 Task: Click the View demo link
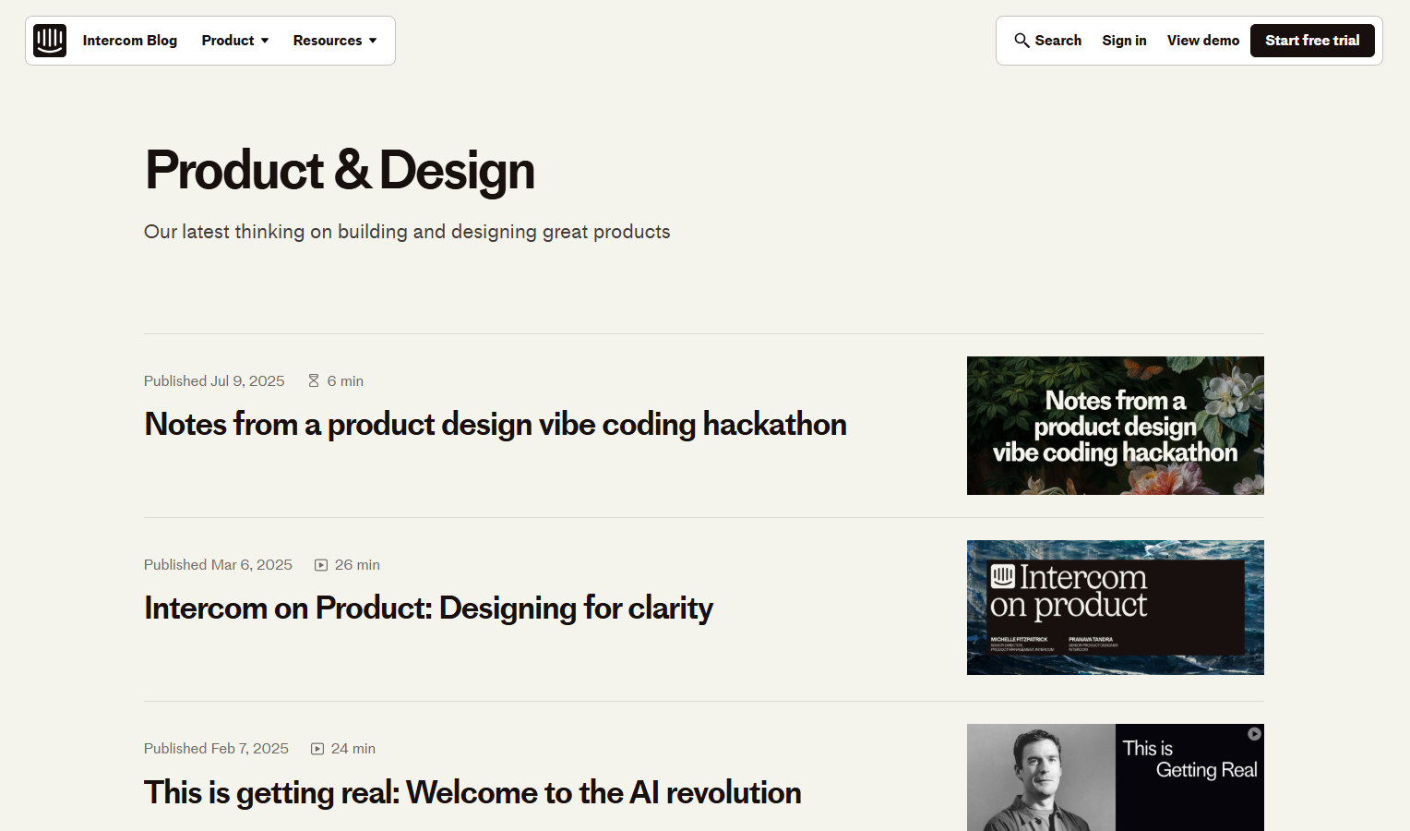point(1202,41)
